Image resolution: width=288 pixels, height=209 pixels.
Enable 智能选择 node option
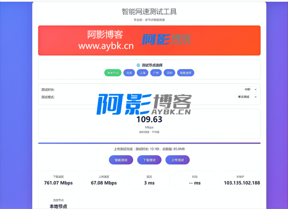coord(186,73)
